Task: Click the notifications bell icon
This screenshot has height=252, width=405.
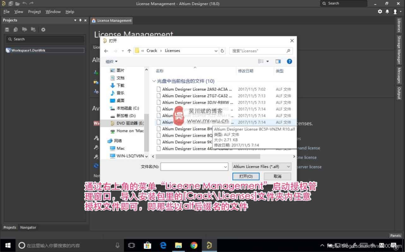Action: point(387,12)
